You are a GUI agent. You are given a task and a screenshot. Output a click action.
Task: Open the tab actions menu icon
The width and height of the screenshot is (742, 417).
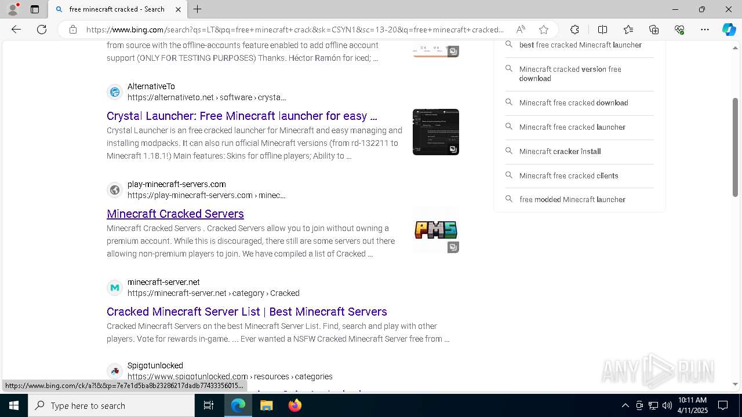[35, 9]
